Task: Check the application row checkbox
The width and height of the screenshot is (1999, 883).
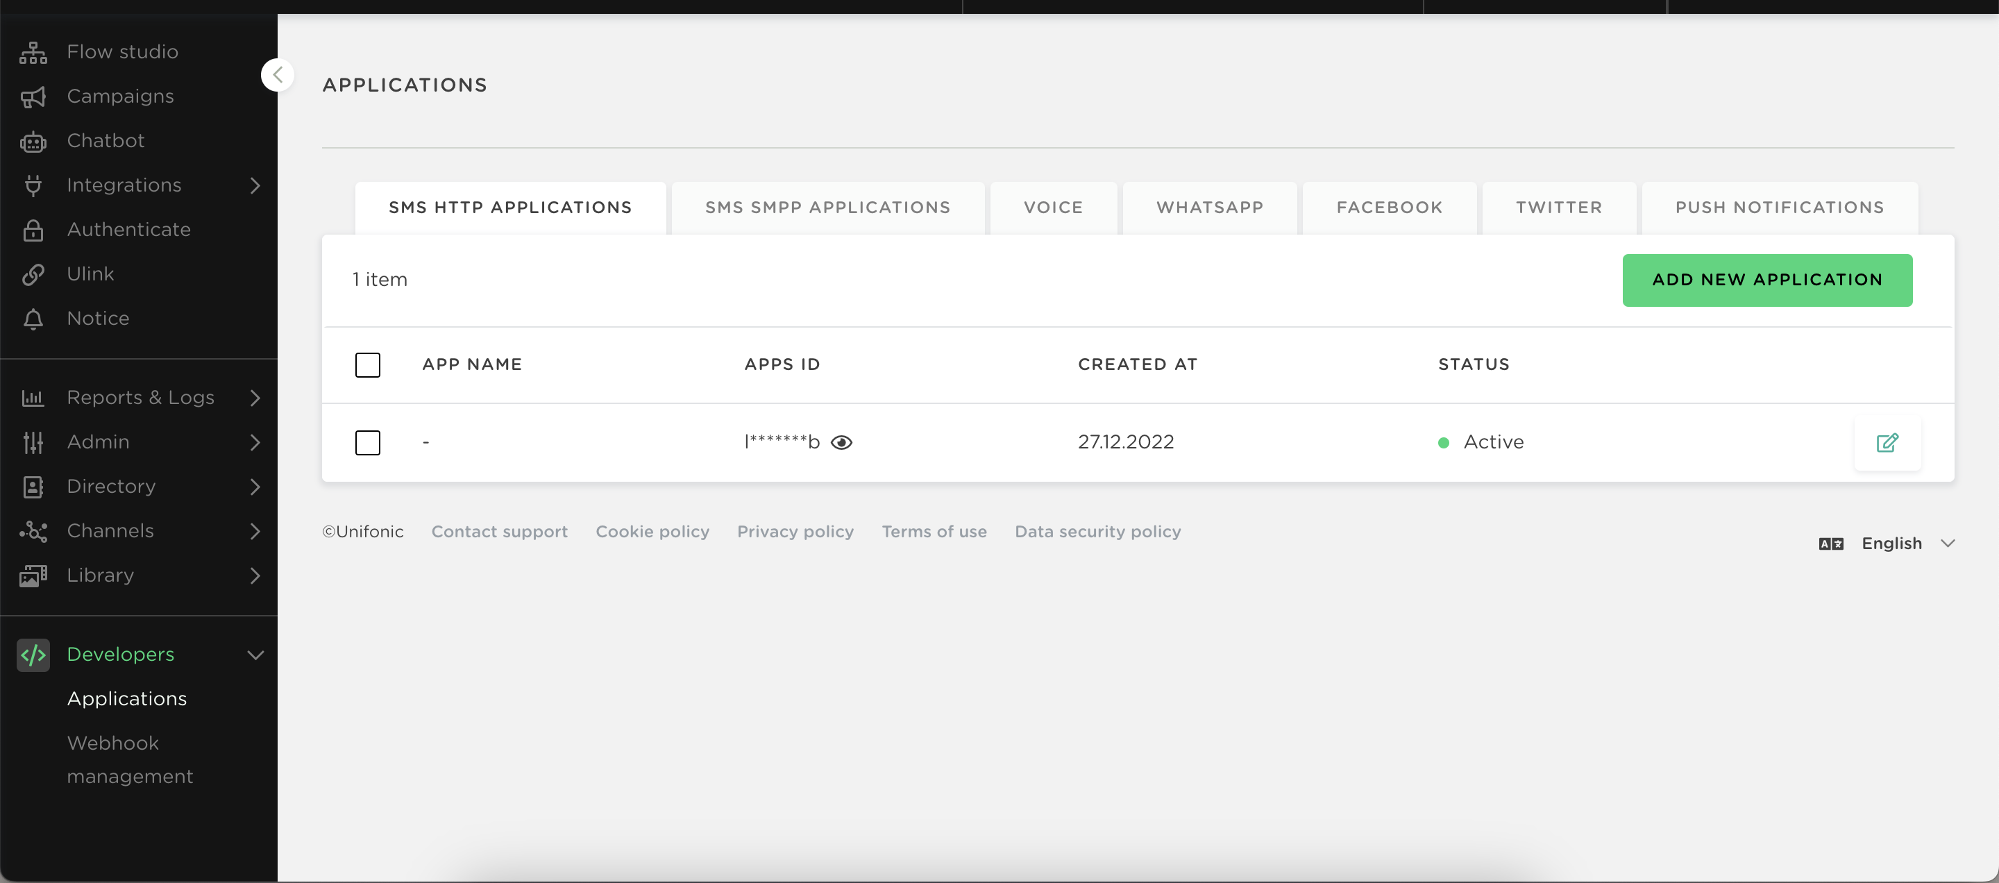Action: click(x=367, y=442)
